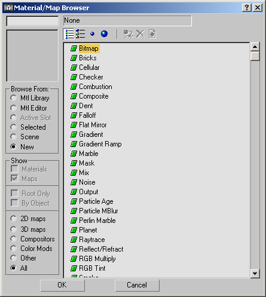
Task: Choose View Small Icons sphere button
Action: (x=92, y=34)
